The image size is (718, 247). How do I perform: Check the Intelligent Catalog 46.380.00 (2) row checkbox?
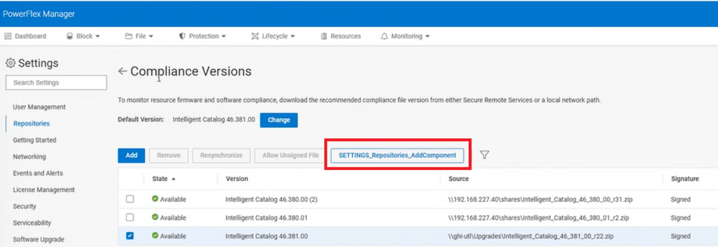(x=130, y=199)
